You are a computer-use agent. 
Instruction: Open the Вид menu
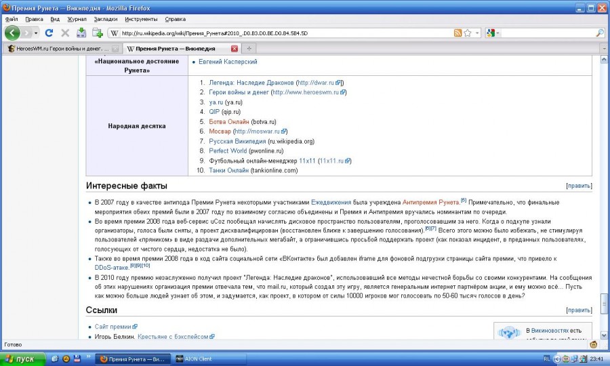coord(55,19)
